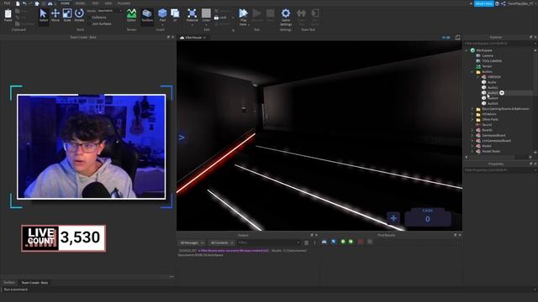Expand the Boards model
The width and height of the screenshot is (538, 302).
click(x=472, y=130)
